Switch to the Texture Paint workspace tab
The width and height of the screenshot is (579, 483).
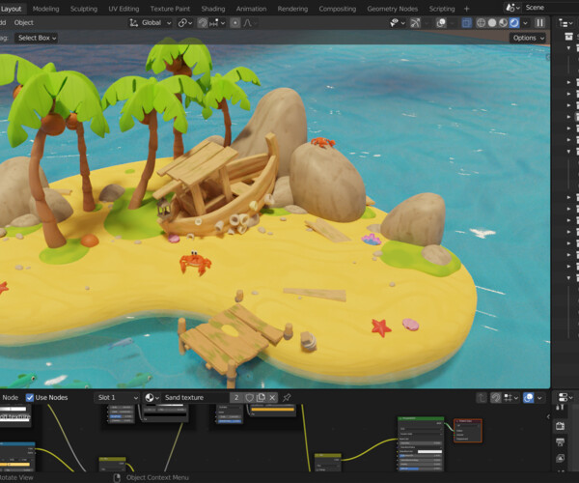pyautogui.click(x=170, y=9)
